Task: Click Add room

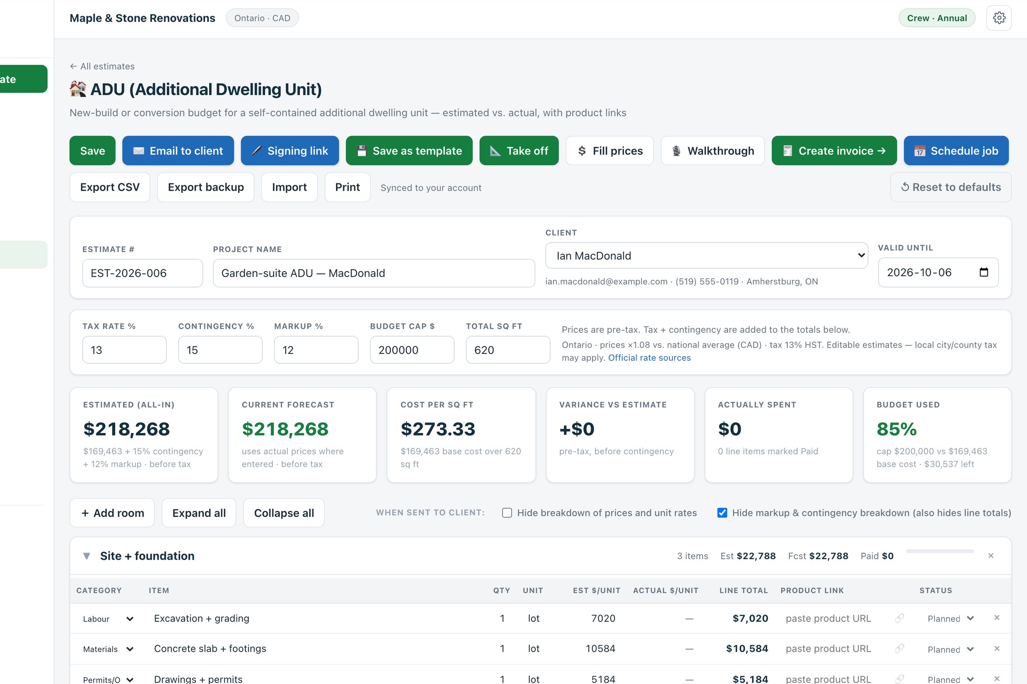Action: click(x=112, y=513)
